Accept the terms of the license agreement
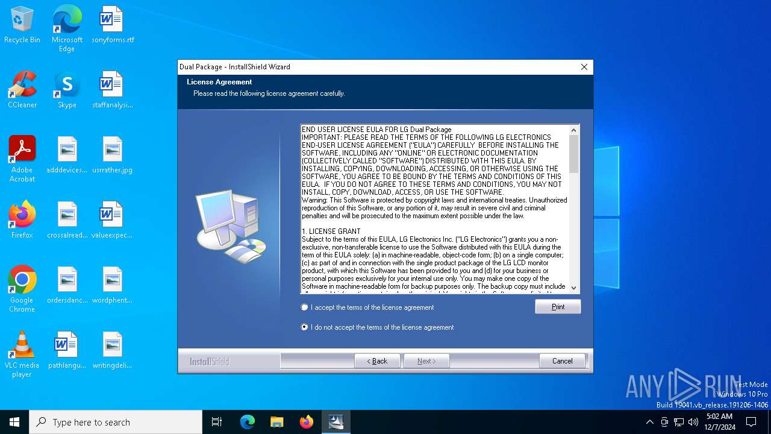 pyautogui.click(x=367, y=307)
